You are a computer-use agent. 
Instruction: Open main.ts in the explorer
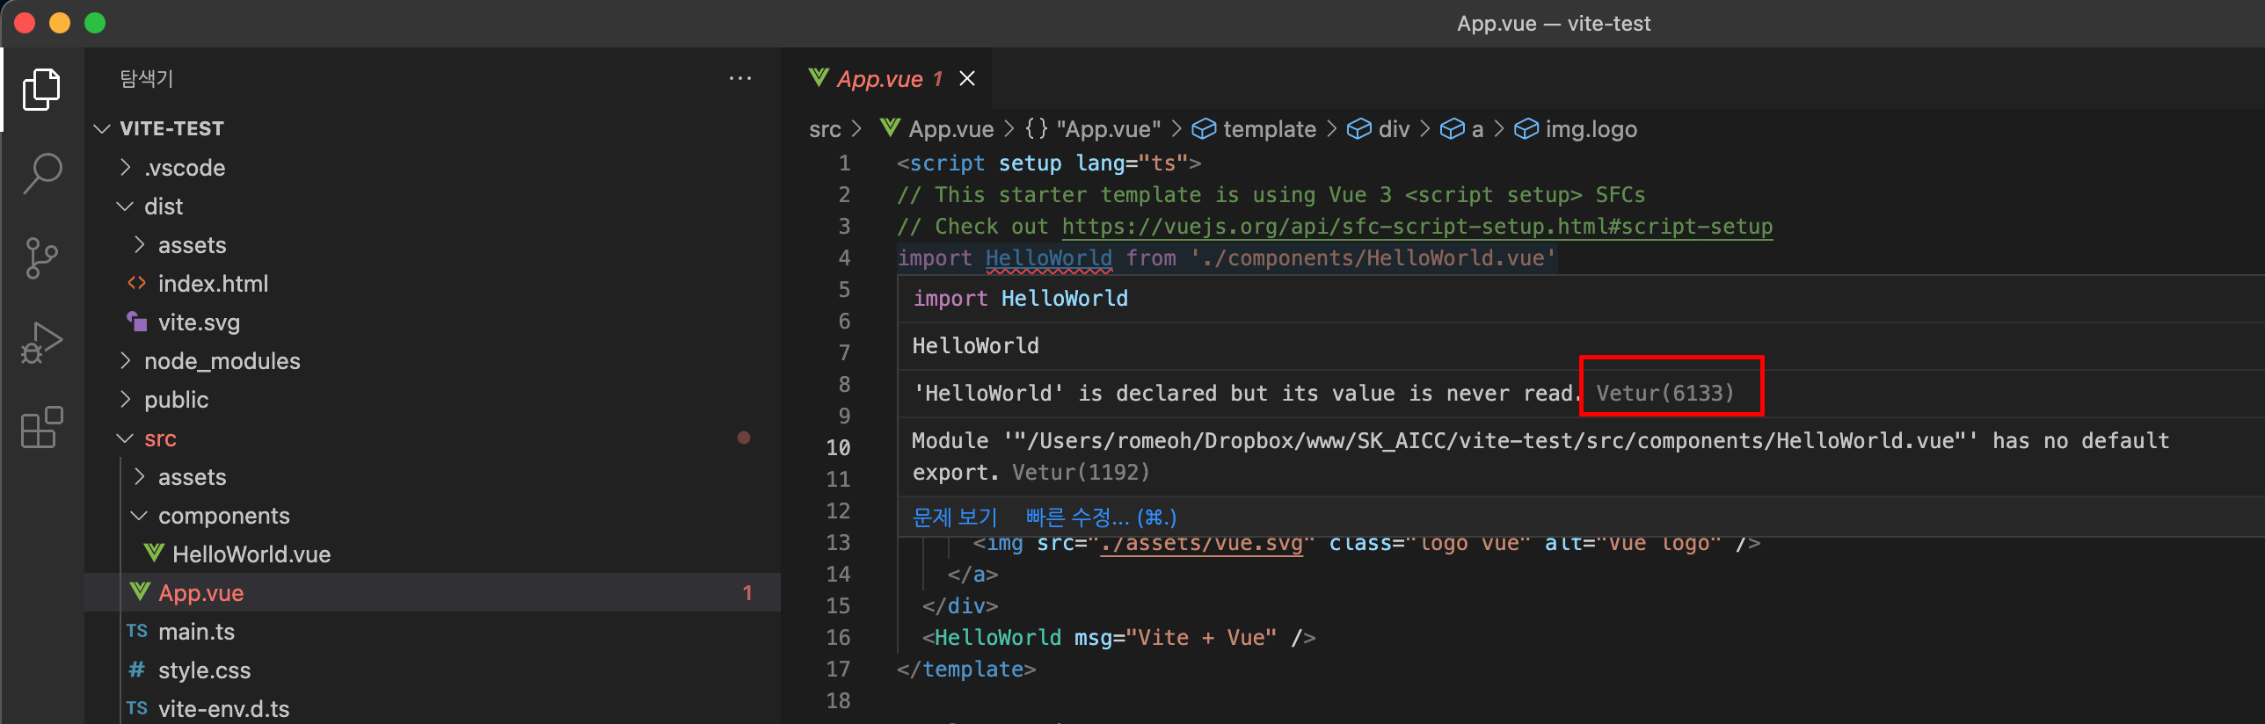click(433, 632)
